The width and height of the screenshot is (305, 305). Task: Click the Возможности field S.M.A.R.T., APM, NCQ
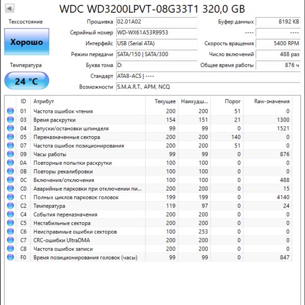208,87
